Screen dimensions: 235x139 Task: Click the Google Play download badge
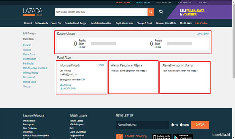(x=183, y=137)
